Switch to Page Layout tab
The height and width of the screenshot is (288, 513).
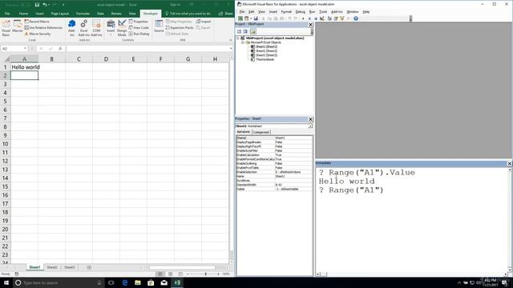[60, 14]
